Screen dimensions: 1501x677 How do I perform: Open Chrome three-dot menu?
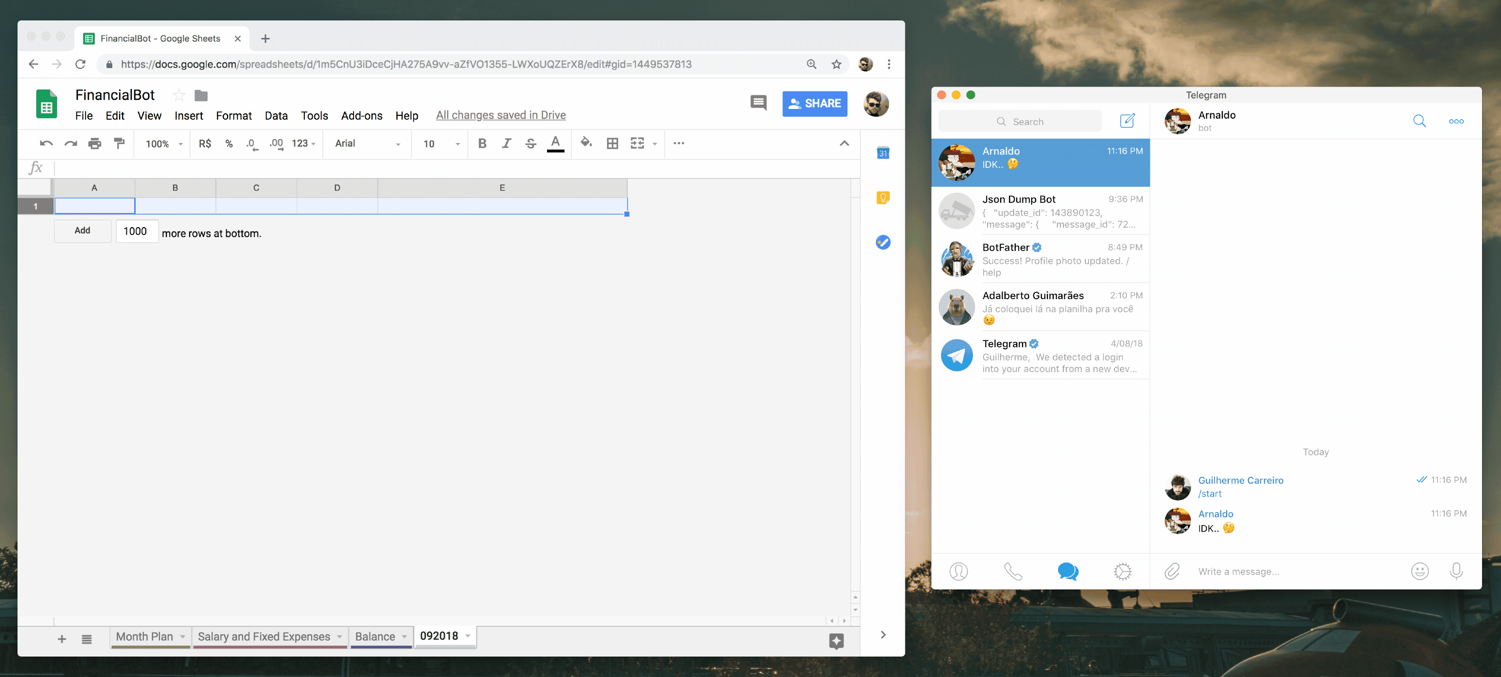pyautogui.click(x=889, y=64)
